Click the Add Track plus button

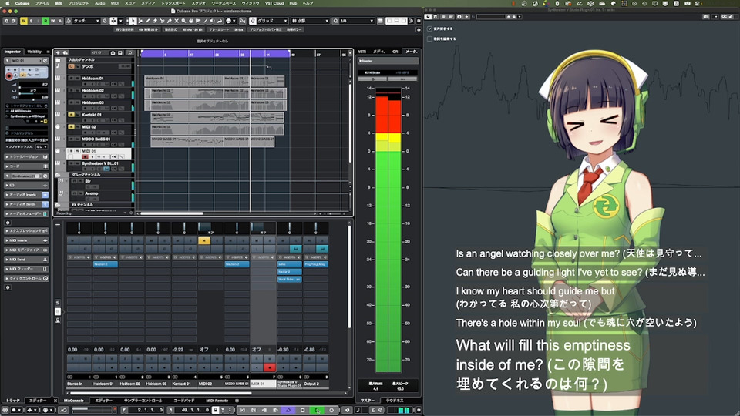tap(58, 53)
